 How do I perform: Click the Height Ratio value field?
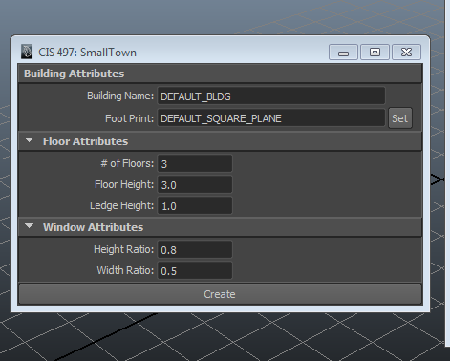click(195, 249)
